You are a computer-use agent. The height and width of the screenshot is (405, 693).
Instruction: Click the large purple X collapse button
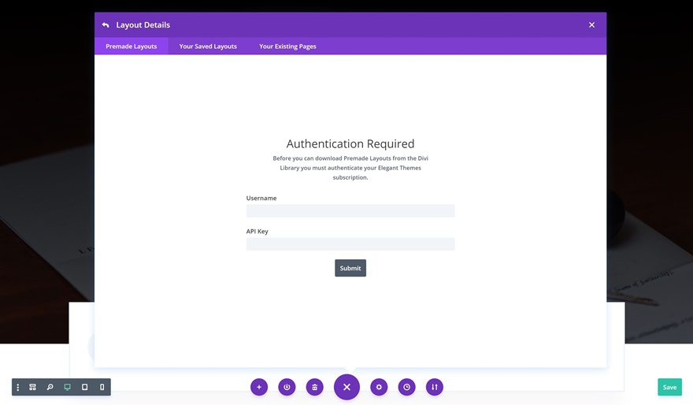click(347, 387)
